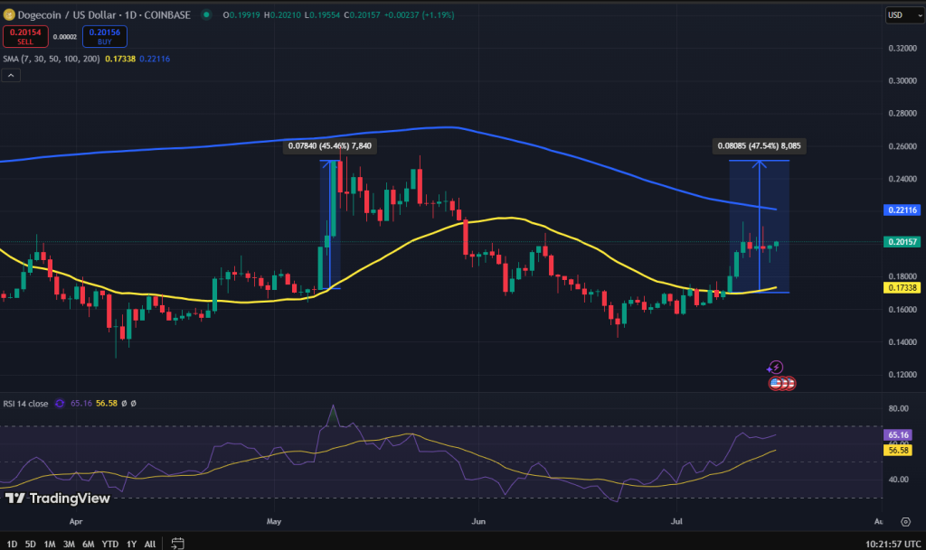Switch to the 3M time range
The height and width of the screenshot is (550, 926).
[69, 544]
